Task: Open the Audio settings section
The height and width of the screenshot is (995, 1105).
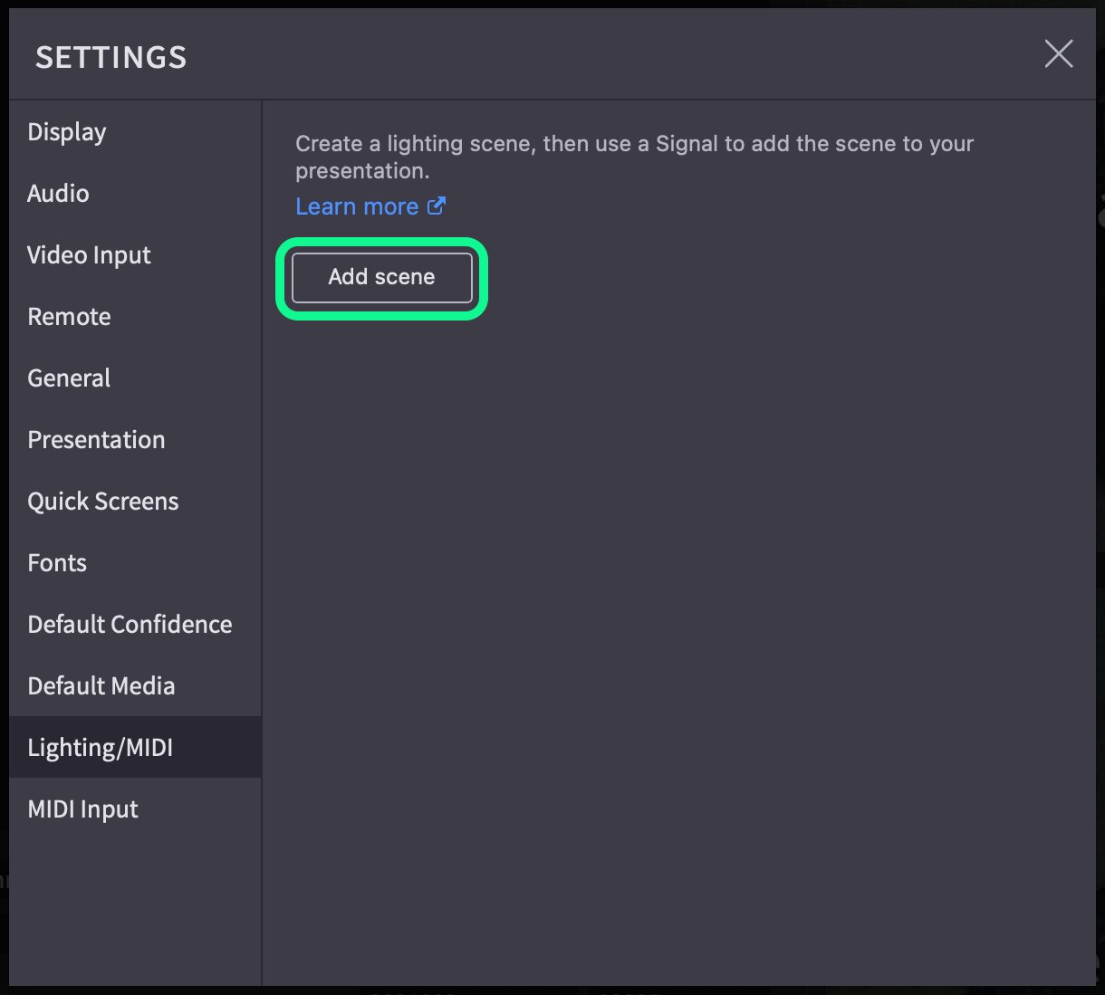Action: [x=135, y=194]
